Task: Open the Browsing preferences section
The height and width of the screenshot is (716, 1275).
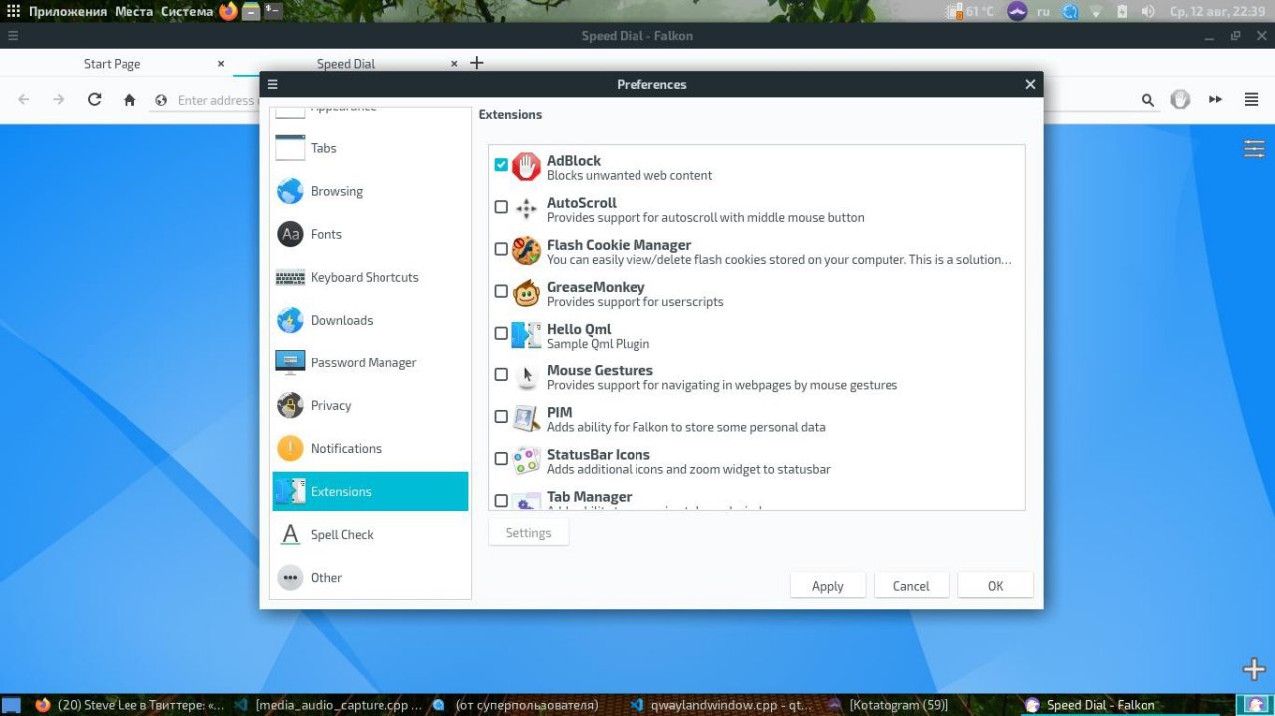Action: (x=371, y=191)
